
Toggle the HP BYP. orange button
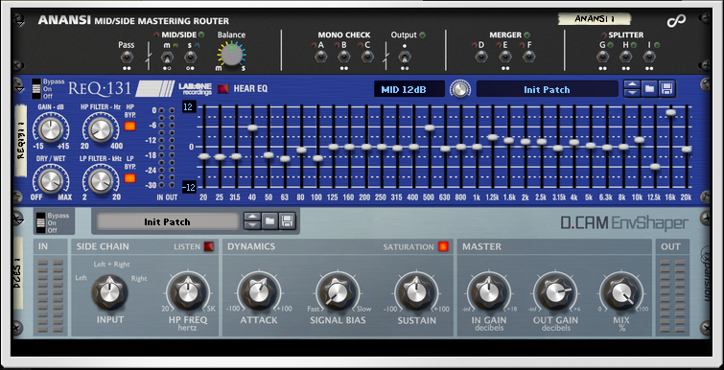coord(130,127)
